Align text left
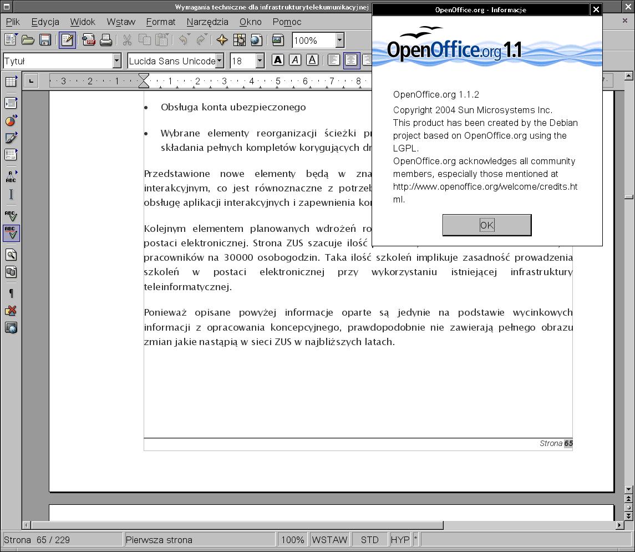The height and width of the screenshot is (552, 635). 334,60
